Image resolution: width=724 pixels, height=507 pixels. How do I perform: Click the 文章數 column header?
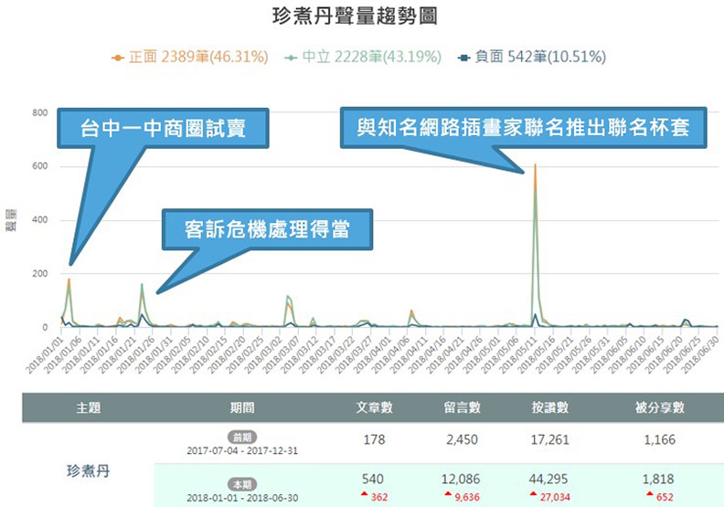pos(373,407)
